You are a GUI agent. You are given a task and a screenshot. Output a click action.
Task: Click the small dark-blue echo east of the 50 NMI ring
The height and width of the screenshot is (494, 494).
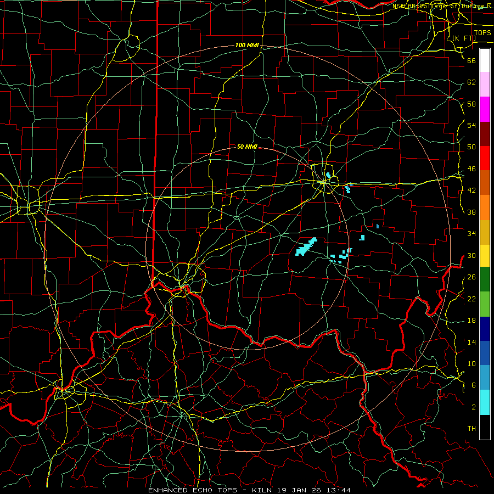click(x=378, y=226)
